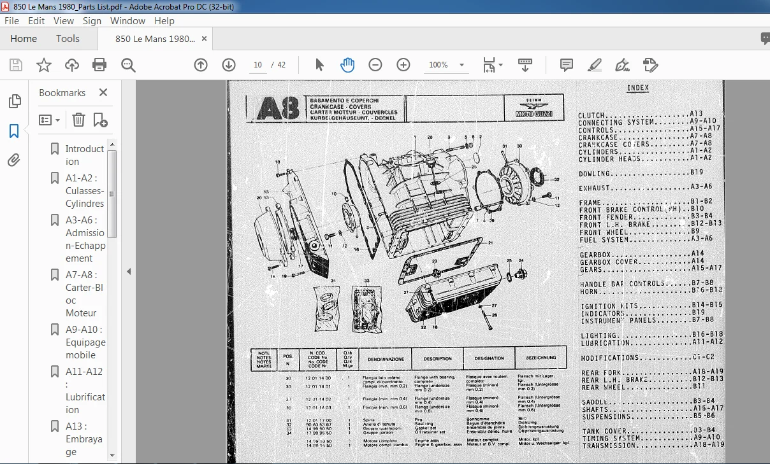Open the Edit menu

coord(36,21)
